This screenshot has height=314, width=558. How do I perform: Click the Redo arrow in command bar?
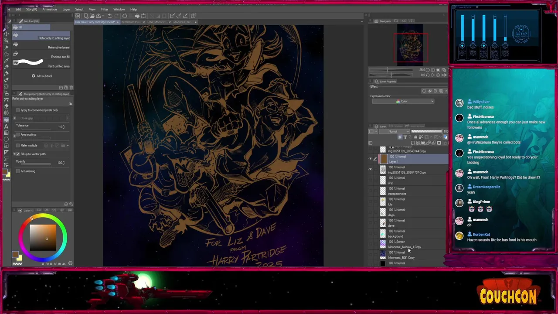point(116,16)
